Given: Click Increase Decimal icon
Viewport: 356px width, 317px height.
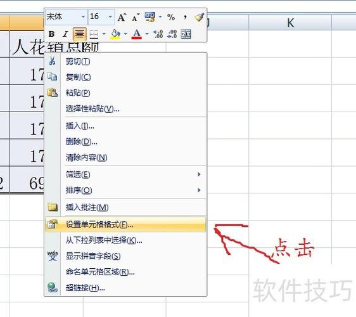Looking at the screenshot, I should [158, 34].
